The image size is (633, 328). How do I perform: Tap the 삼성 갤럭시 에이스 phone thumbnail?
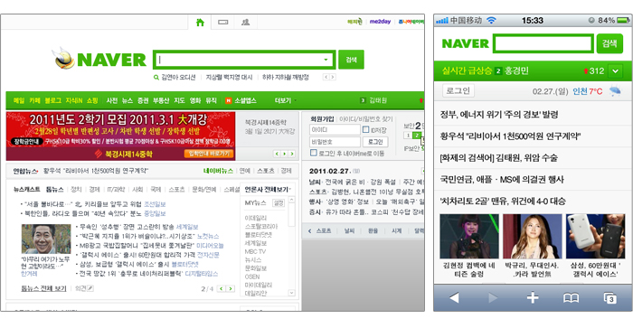pos(595,237)
